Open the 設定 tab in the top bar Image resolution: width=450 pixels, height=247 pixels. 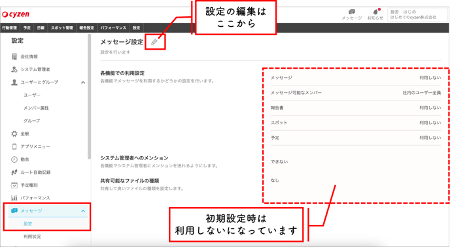click(136, 28)
